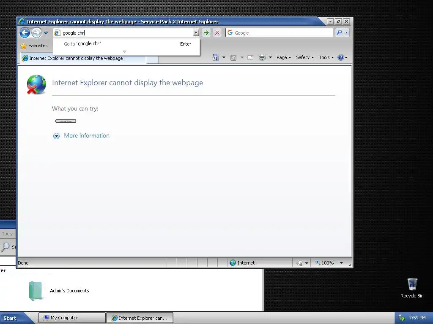Click the globe error icon on page
The image size is (433, 324).
(36, 84)
